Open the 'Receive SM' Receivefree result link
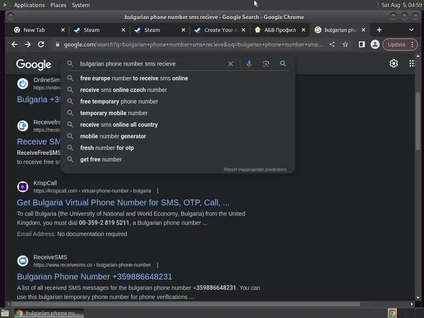424x318 pixels. (x=39, y=142)
